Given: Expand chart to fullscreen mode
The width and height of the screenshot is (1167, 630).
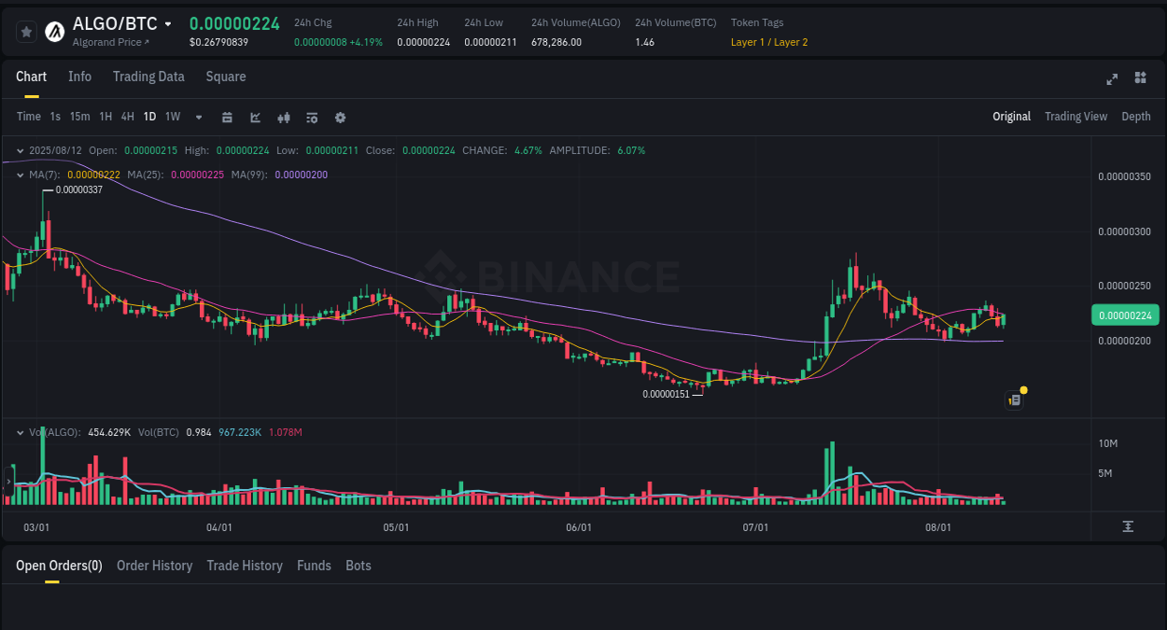Looking at the screenshot, I should (x=1112, y=79).
